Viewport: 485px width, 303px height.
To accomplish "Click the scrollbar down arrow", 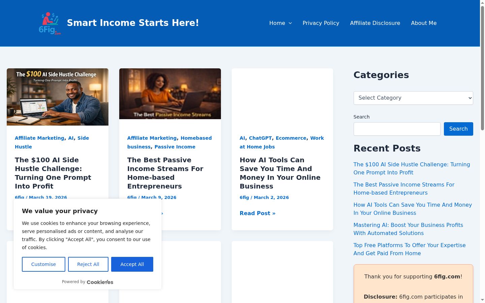I will pyautogui.click(x=482, y=300).
